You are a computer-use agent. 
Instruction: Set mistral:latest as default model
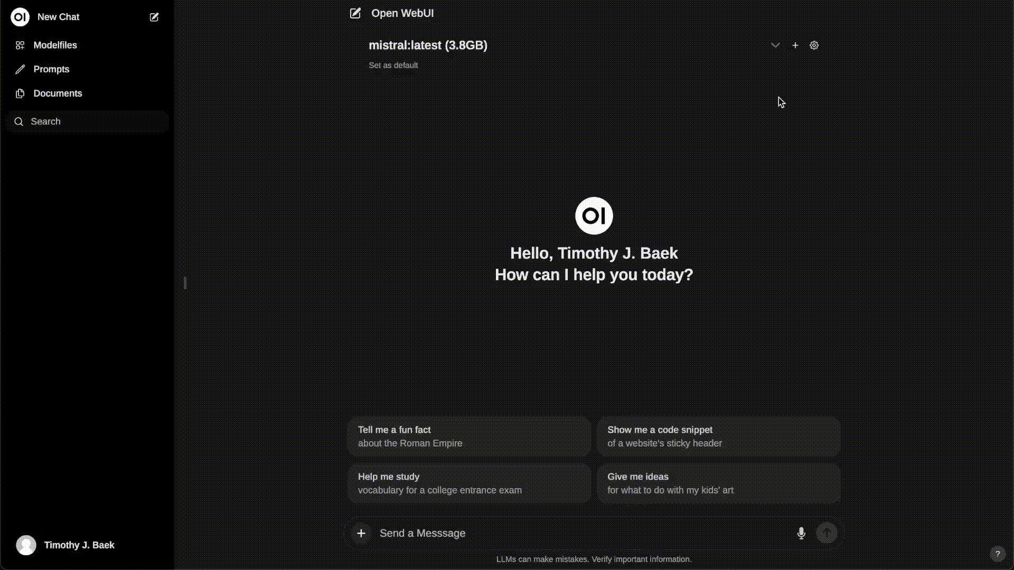[x=392, y=65]
